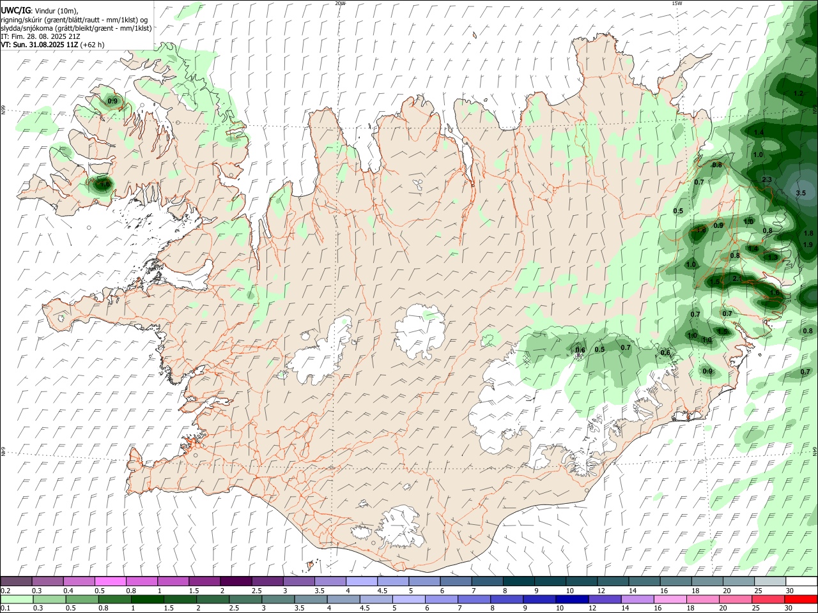Click the 3.5 precipitation value on the map
Image resolution: width=818 pixels, height=613 pixels.
point(801,193)
